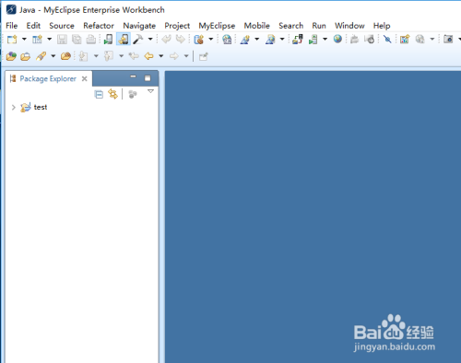The image size is (461, 363).
Task: Click the disabled Save floppy icon
Action: (x=62, y=40)
